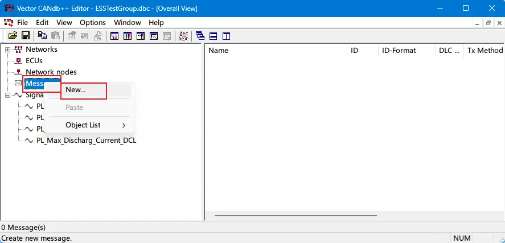The width and height of the screenshot is (505, 243).
Task: Click the Cascade windows icon
Action: point(200,36)
